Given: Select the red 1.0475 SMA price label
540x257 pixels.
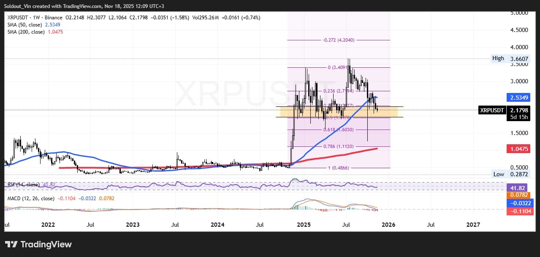Looking at the screenshot, I should 518,148.
